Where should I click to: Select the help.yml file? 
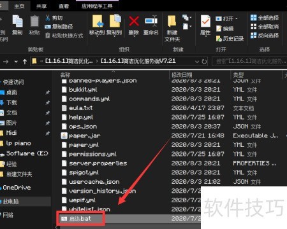click(81, 117)
